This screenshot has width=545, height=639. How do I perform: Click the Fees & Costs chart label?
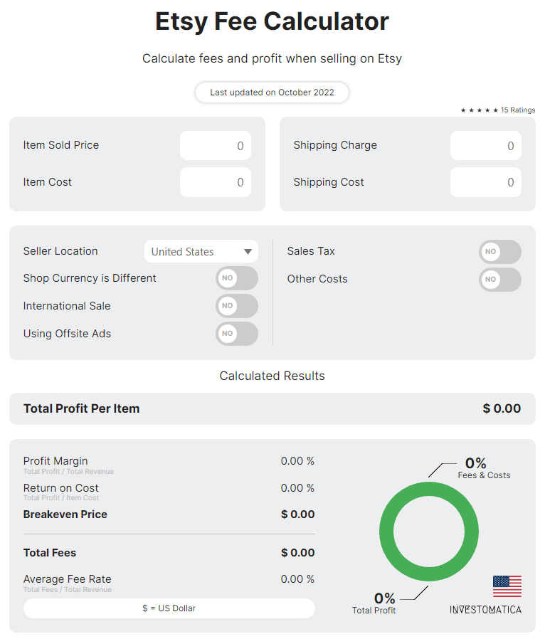click(484, 475)
